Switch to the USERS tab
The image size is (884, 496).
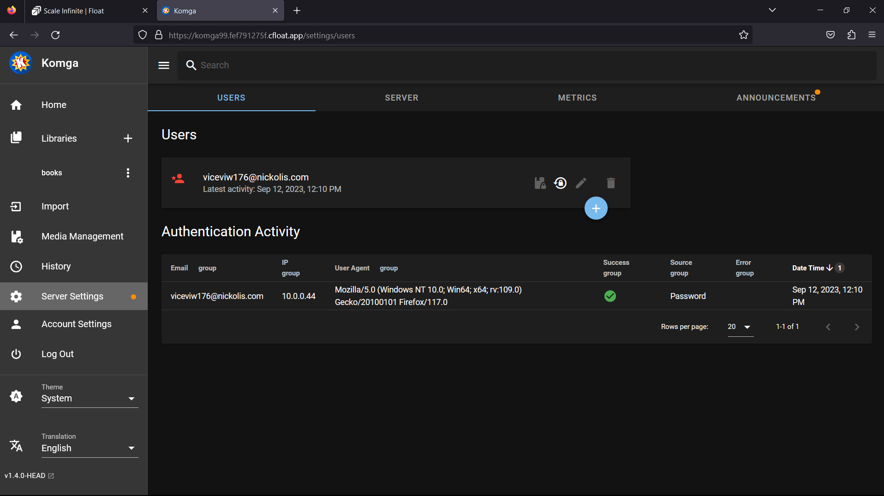click(231, 98)
